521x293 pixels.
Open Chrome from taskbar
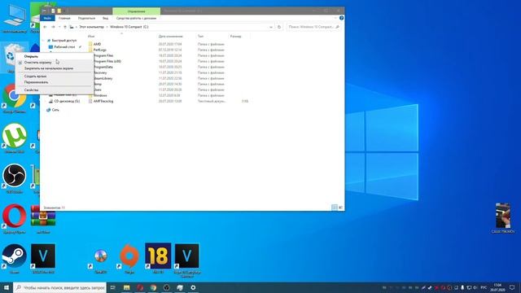coord(153,287)
